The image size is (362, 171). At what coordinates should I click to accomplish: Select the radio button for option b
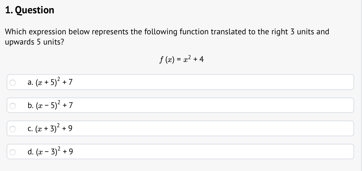tap(12, 105)
